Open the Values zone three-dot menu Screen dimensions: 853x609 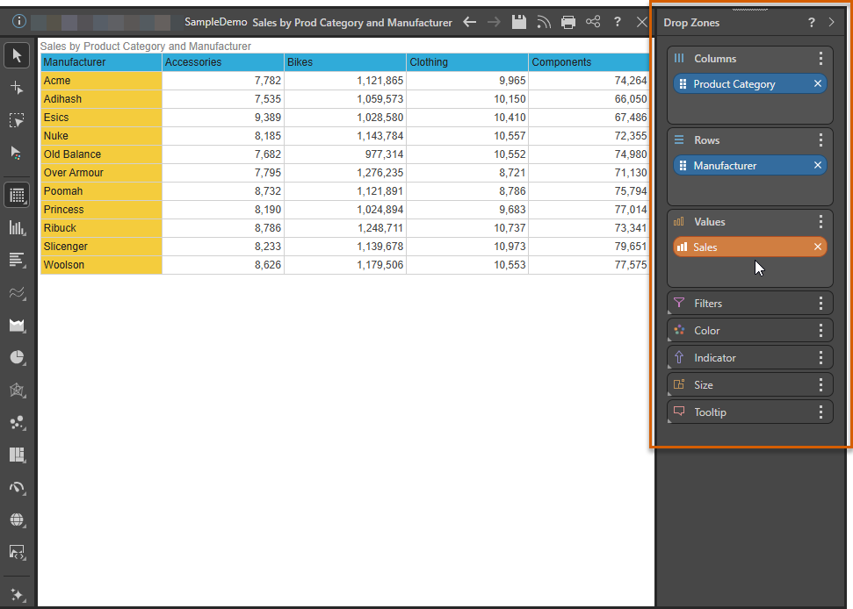[x=820, y=222]
